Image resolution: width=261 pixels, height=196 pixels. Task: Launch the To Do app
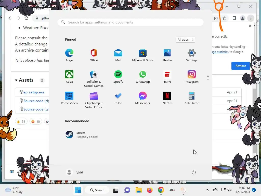118,98
